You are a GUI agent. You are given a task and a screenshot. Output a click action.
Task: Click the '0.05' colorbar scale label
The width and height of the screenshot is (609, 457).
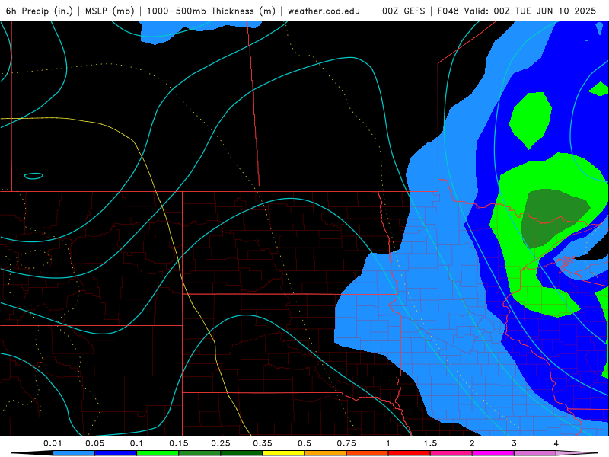pyautogui.click(x=94, y=443)
